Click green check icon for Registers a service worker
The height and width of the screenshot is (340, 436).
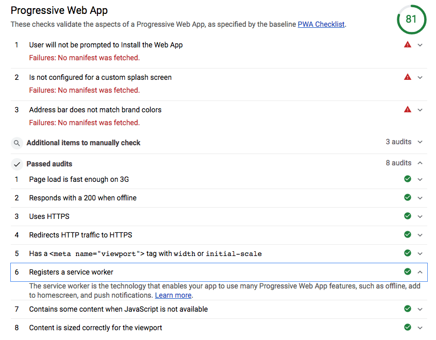pyautogui.click(x=407, y=271)
